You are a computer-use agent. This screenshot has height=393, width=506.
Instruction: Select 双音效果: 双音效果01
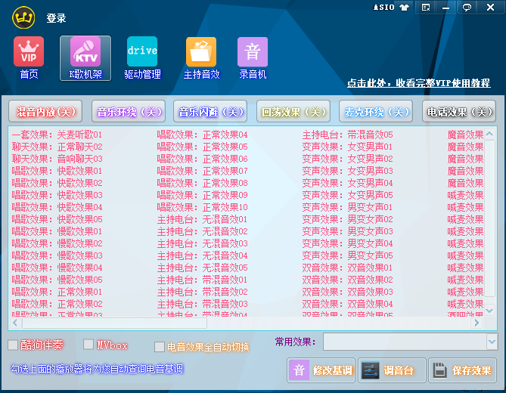[x=348, y=268]
